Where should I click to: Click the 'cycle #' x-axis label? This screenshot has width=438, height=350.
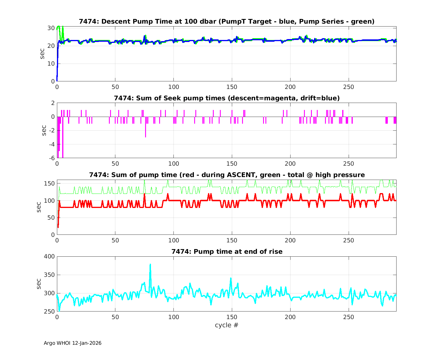tap(227, 325)
